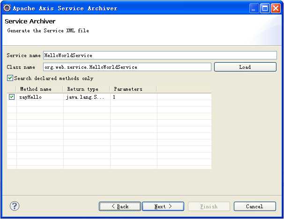This screenshot has height=219, width=284.
Task: Focus the Class name input field
Action: point(127,67)
